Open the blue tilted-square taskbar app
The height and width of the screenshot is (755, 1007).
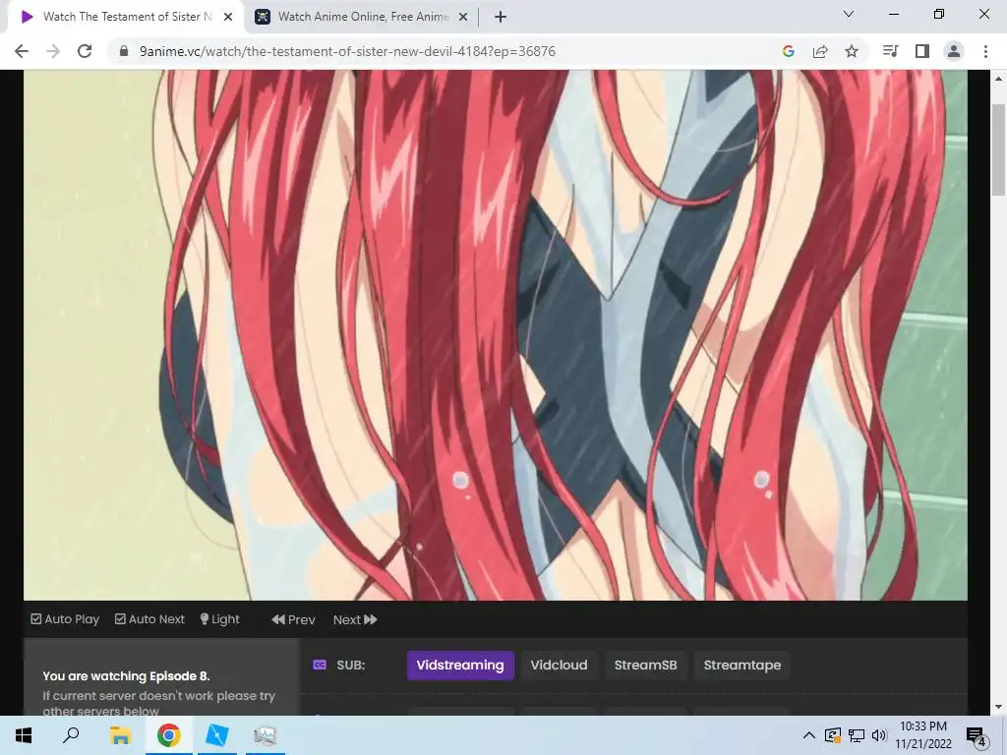[217, 735]
